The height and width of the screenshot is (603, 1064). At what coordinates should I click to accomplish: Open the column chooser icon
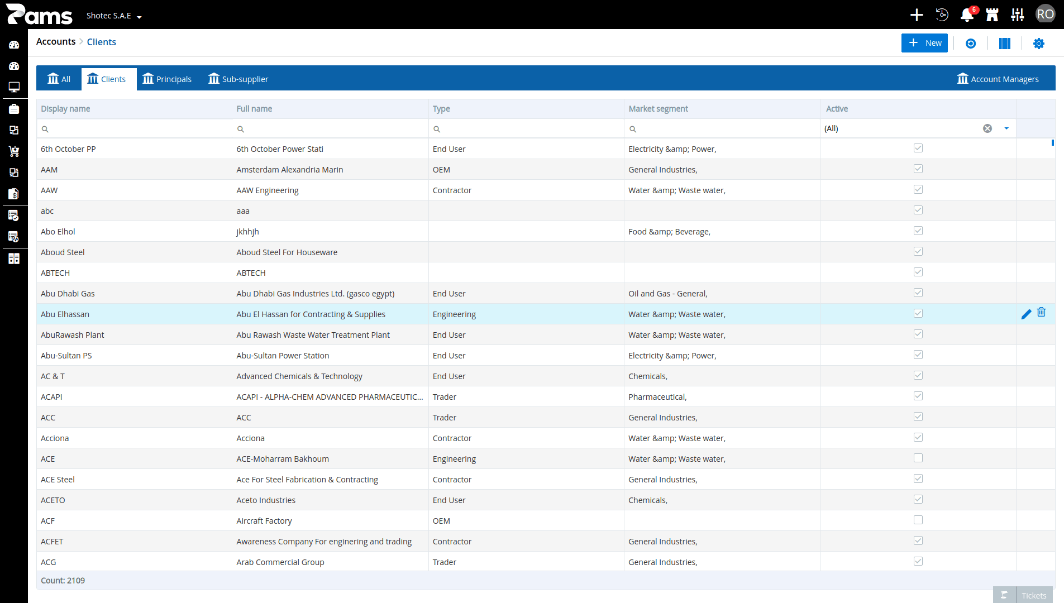click(1004, 44)
